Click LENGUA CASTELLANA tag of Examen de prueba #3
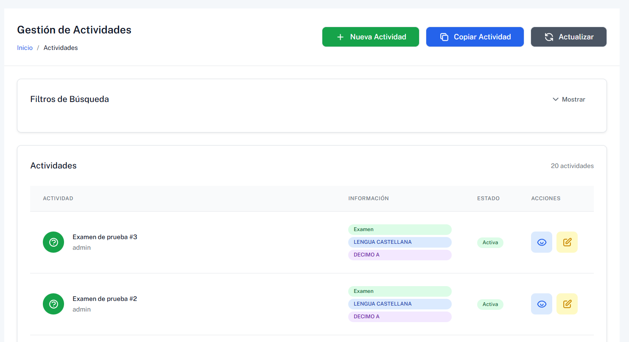Viewport: 629px width, 342px height. [x=400, y=242]
